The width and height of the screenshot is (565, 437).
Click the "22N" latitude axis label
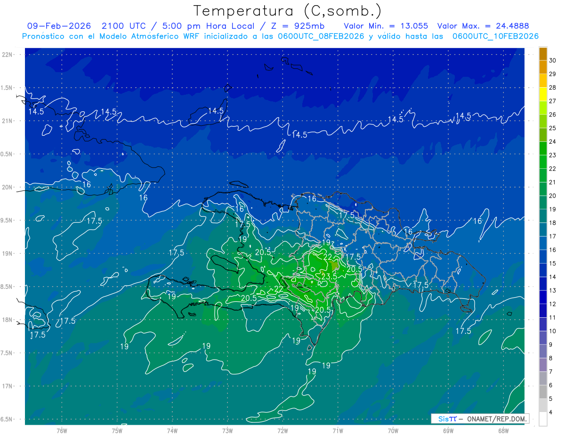tap(7, 55)
